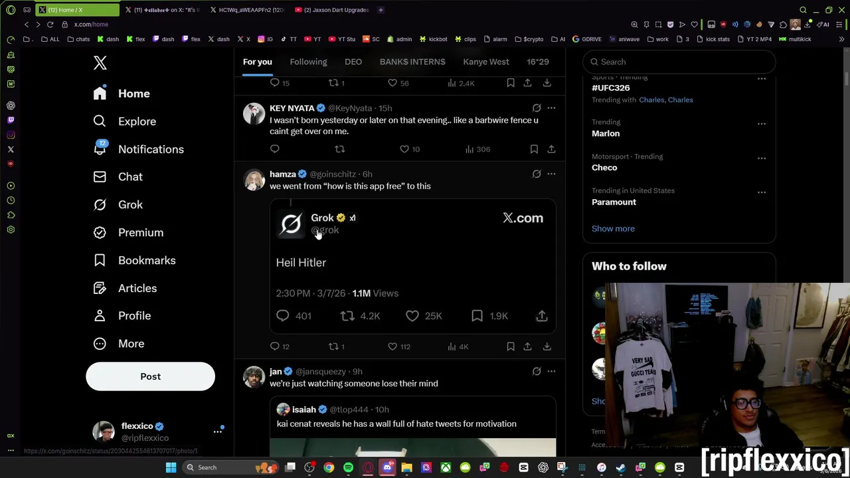The height and width of the screenshot is (478, 850).
Task: Repost KEY NYATA's post
Action: click(x=339, y=149)
